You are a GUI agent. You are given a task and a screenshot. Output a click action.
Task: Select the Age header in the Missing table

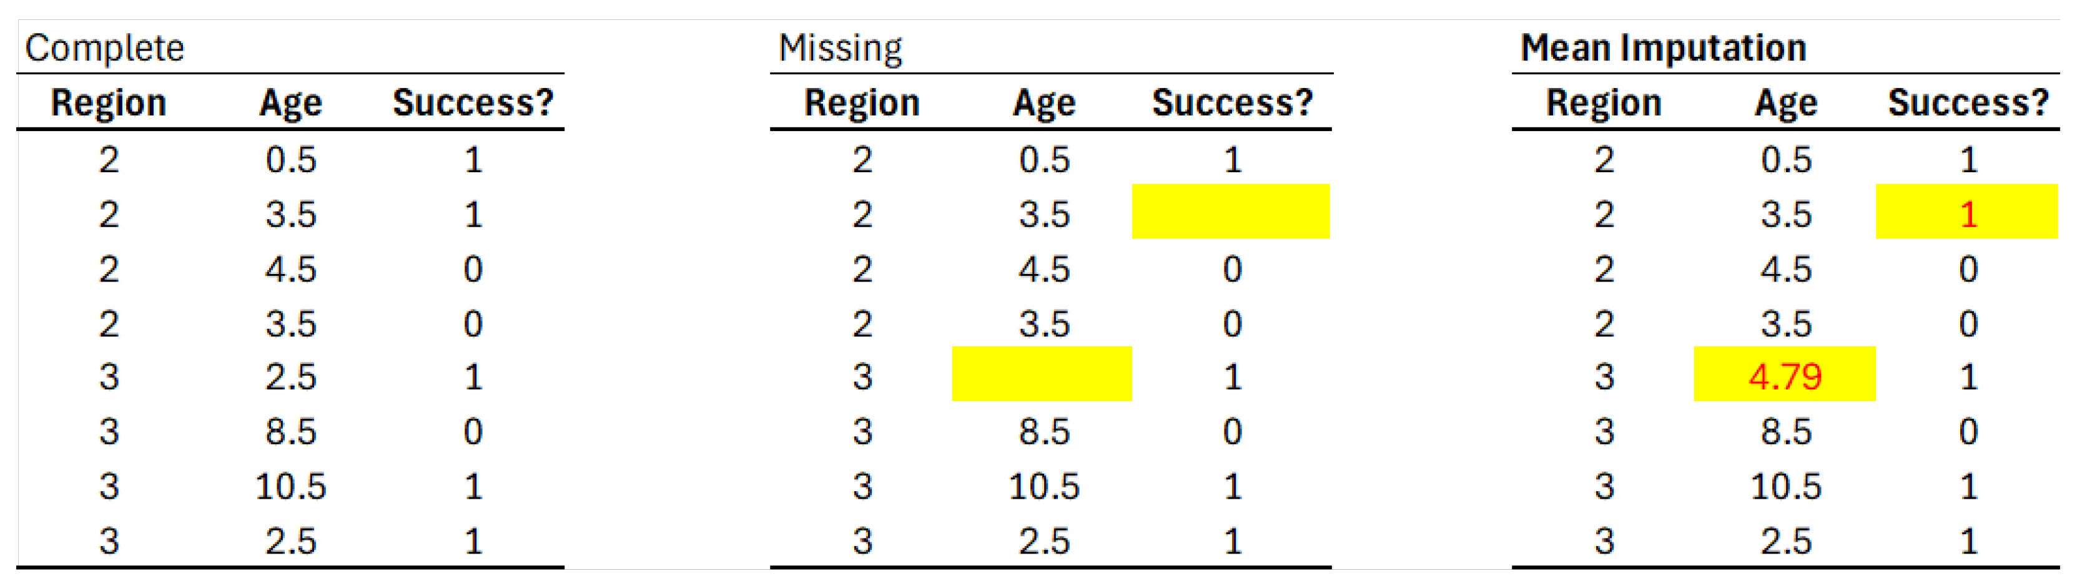[1044, 103]
